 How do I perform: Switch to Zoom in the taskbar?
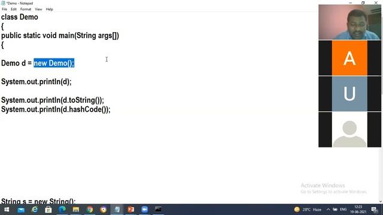145,210
